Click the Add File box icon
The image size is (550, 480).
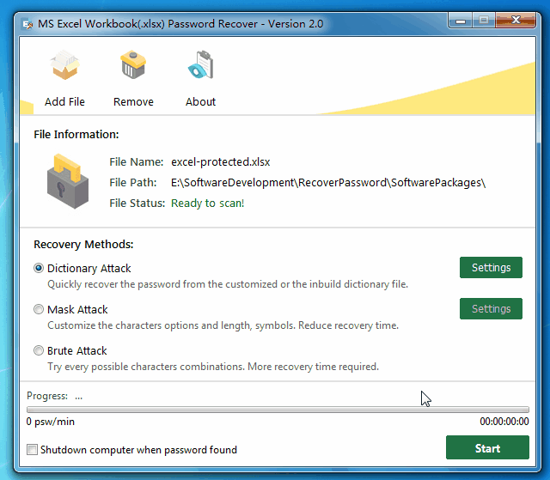click(x=65, y=65)
